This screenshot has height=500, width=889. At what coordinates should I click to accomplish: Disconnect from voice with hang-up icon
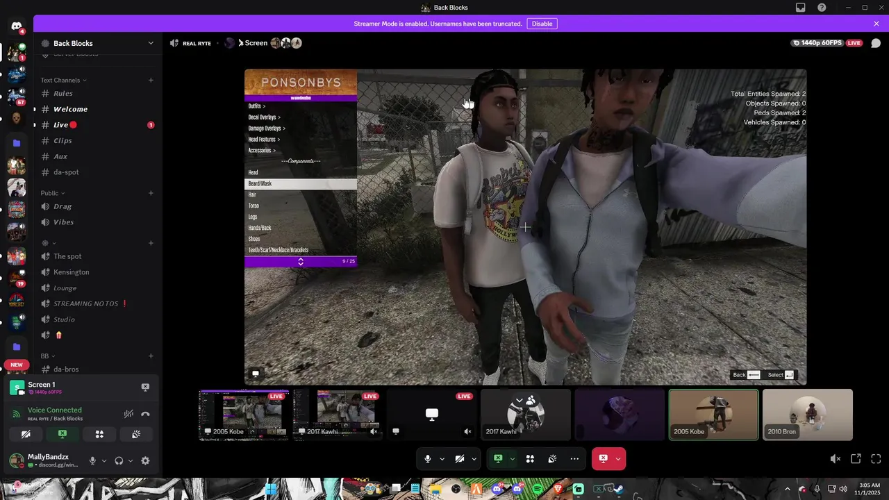point(145,414)
